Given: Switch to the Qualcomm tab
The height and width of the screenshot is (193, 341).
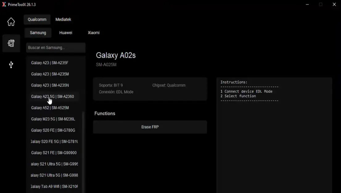Looking at the screenshot, I should [x=37, y=19].
